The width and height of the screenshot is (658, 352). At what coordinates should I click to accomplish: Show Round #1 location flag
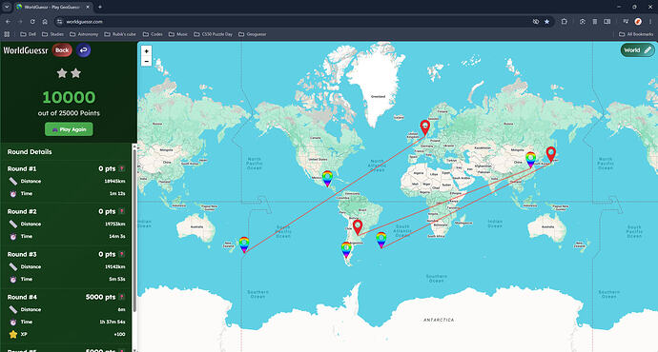tap(122, 168)
